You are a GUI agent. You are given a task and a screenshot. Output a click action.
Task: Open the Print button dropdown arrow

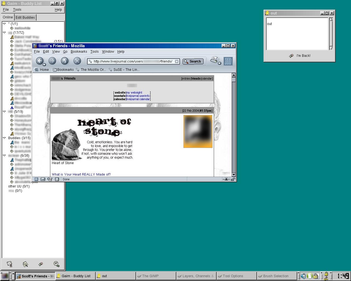point(219,63)
